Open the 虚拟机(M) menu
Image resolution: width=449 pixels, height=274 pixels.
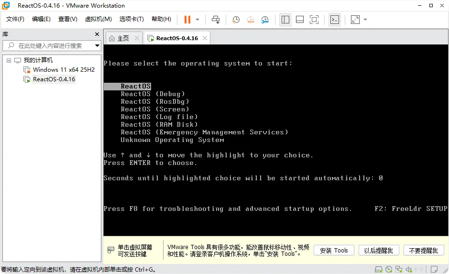pos(98,19)
